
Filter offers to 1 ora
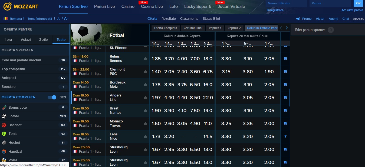8,39
